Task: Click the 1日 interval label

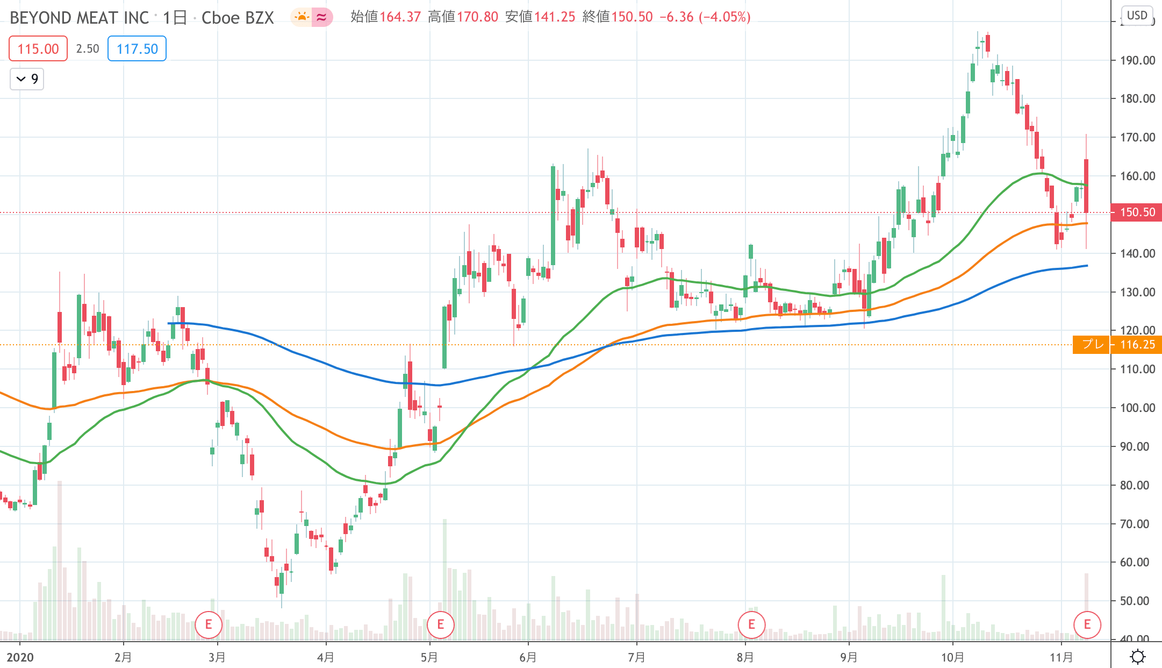Action: [x=175, y=18]
